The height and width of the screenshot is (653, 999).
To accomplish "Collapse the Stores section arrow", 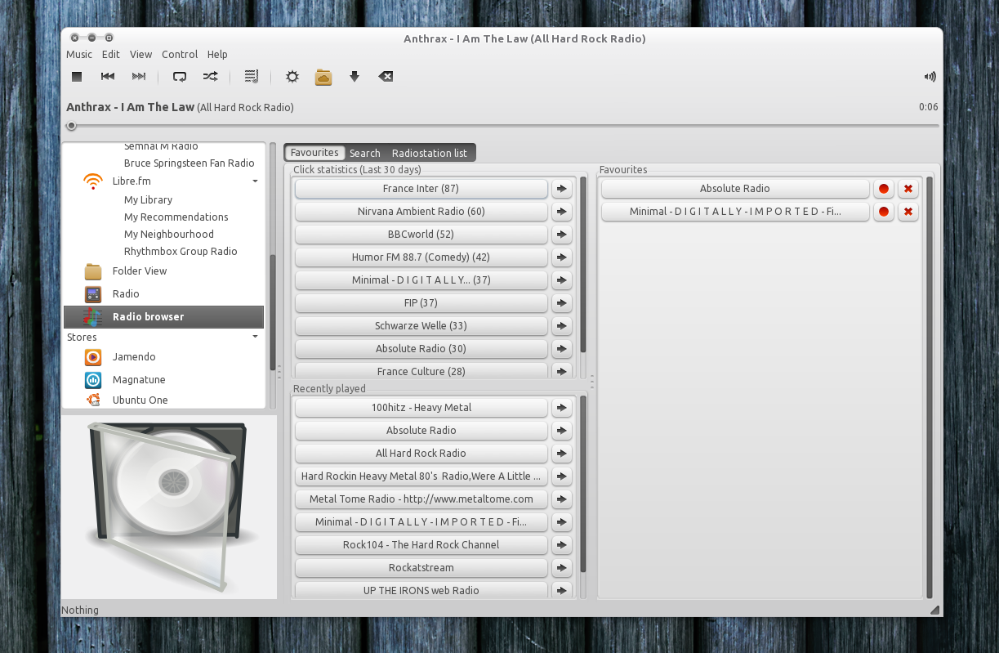I will coord(255,337).
